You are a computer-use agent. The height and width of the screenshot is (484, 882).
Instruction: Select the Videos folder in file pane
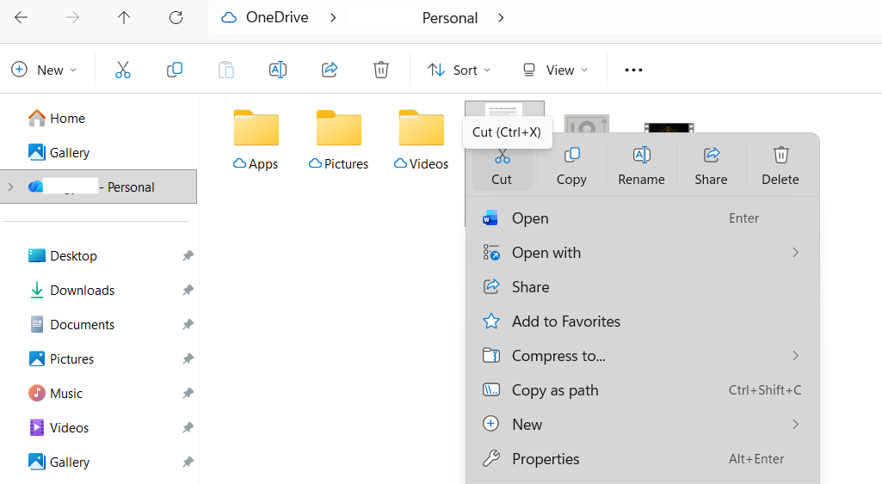click(422, 140)
